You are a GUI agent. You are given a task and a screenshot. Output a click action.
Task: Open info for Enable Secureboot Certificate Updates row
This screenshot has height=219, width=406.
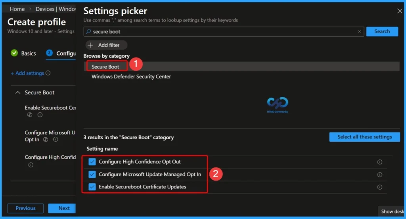coord(379,187)
